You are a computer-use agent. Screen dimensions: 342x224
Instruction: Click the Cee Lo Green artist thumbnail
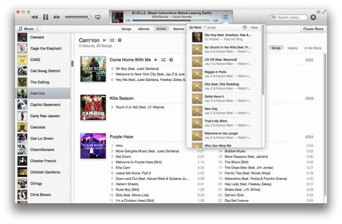tap(22, 138)
